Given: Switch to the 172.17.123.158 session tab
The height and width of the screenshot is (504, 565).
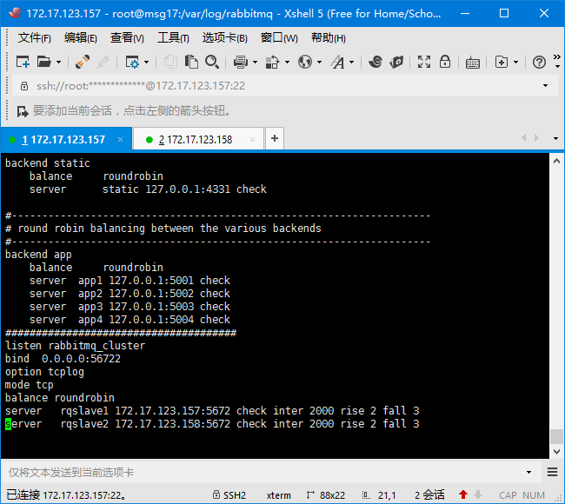Looking at the screenshot, I should [x=199, y=139].
